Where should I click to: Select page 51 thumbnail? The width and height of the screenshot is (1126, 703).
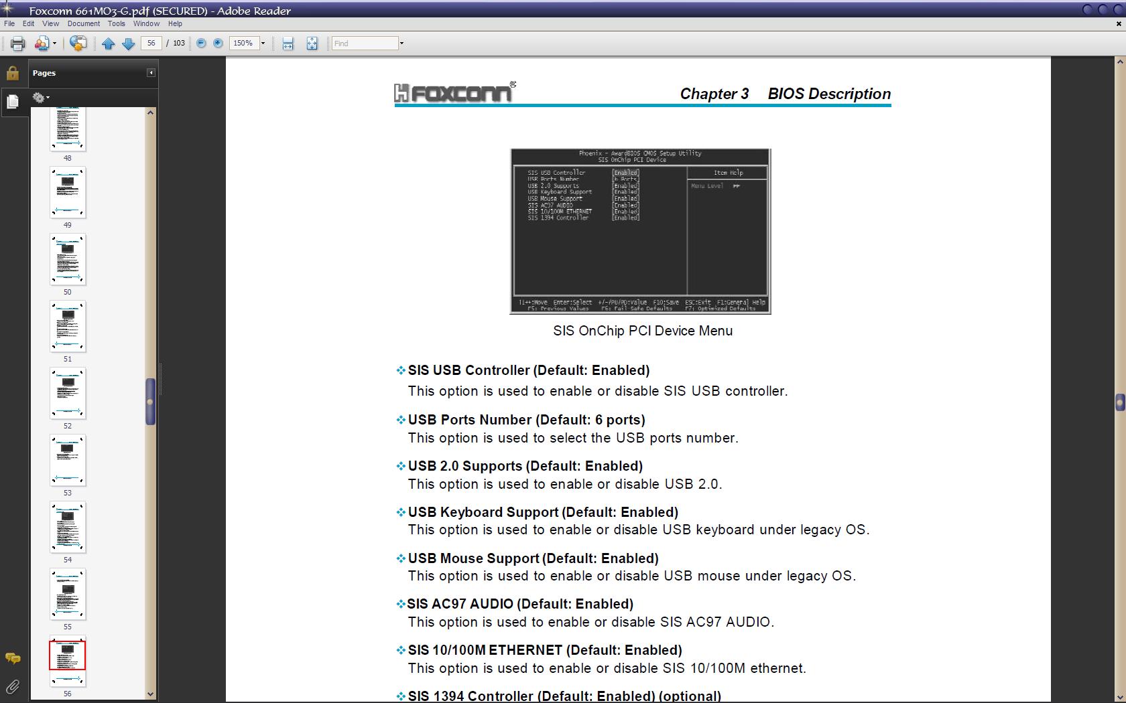point(68,326)
